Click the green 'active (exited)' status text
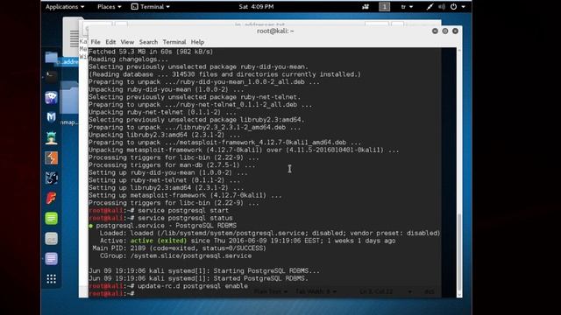This screenshot has height=315, width=561. (x=158, y=241)
